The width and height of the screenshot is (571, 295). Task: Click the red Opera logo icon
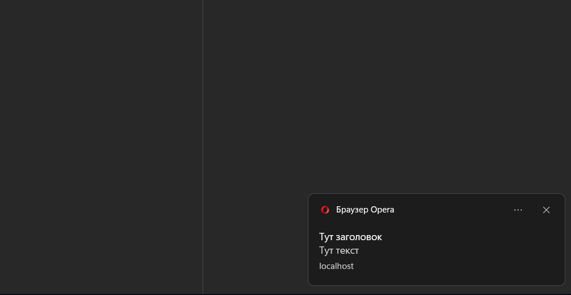coord(325,210)
